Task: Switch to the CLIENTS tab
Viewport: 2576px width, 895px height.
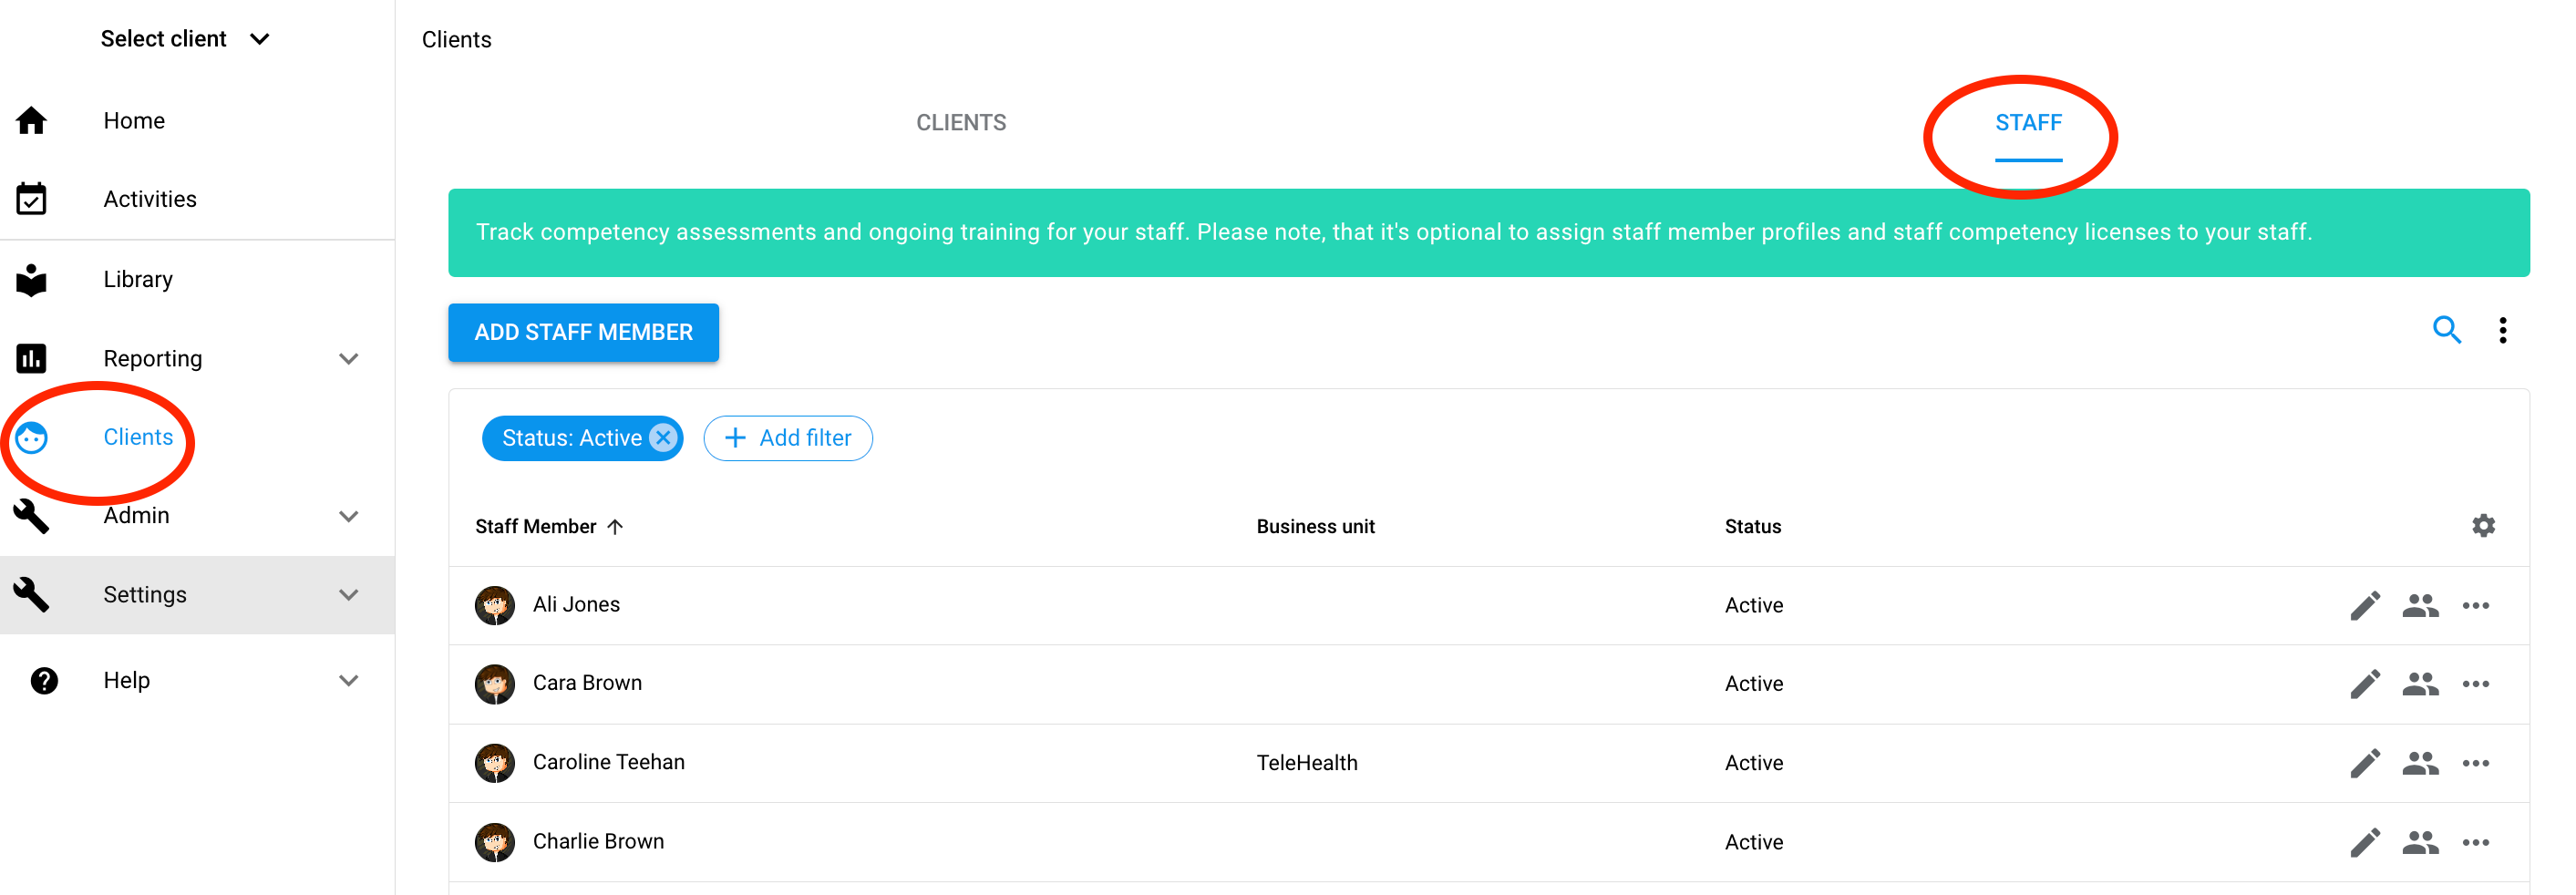Action: (961, 122)
